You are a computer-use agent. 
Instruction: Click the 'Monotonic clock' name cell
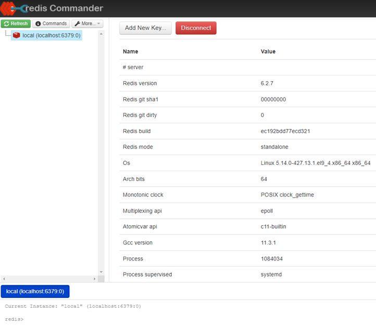point(143,194)
